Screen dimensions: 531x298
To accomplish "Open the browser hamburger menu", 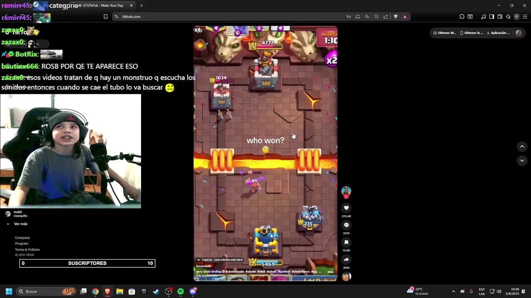I will [x=525, y=17].
